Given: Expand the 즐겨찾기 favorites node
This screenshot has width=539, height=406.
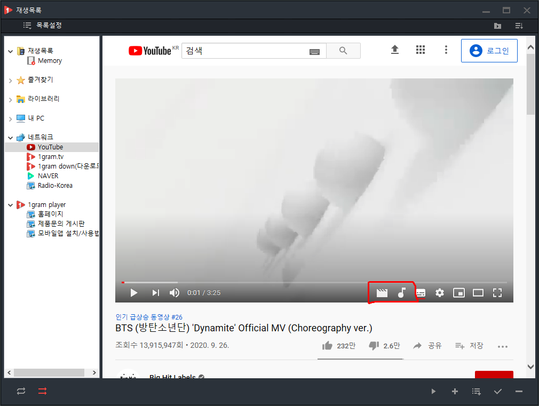Looking at the screenshot, I should point(10,81).
